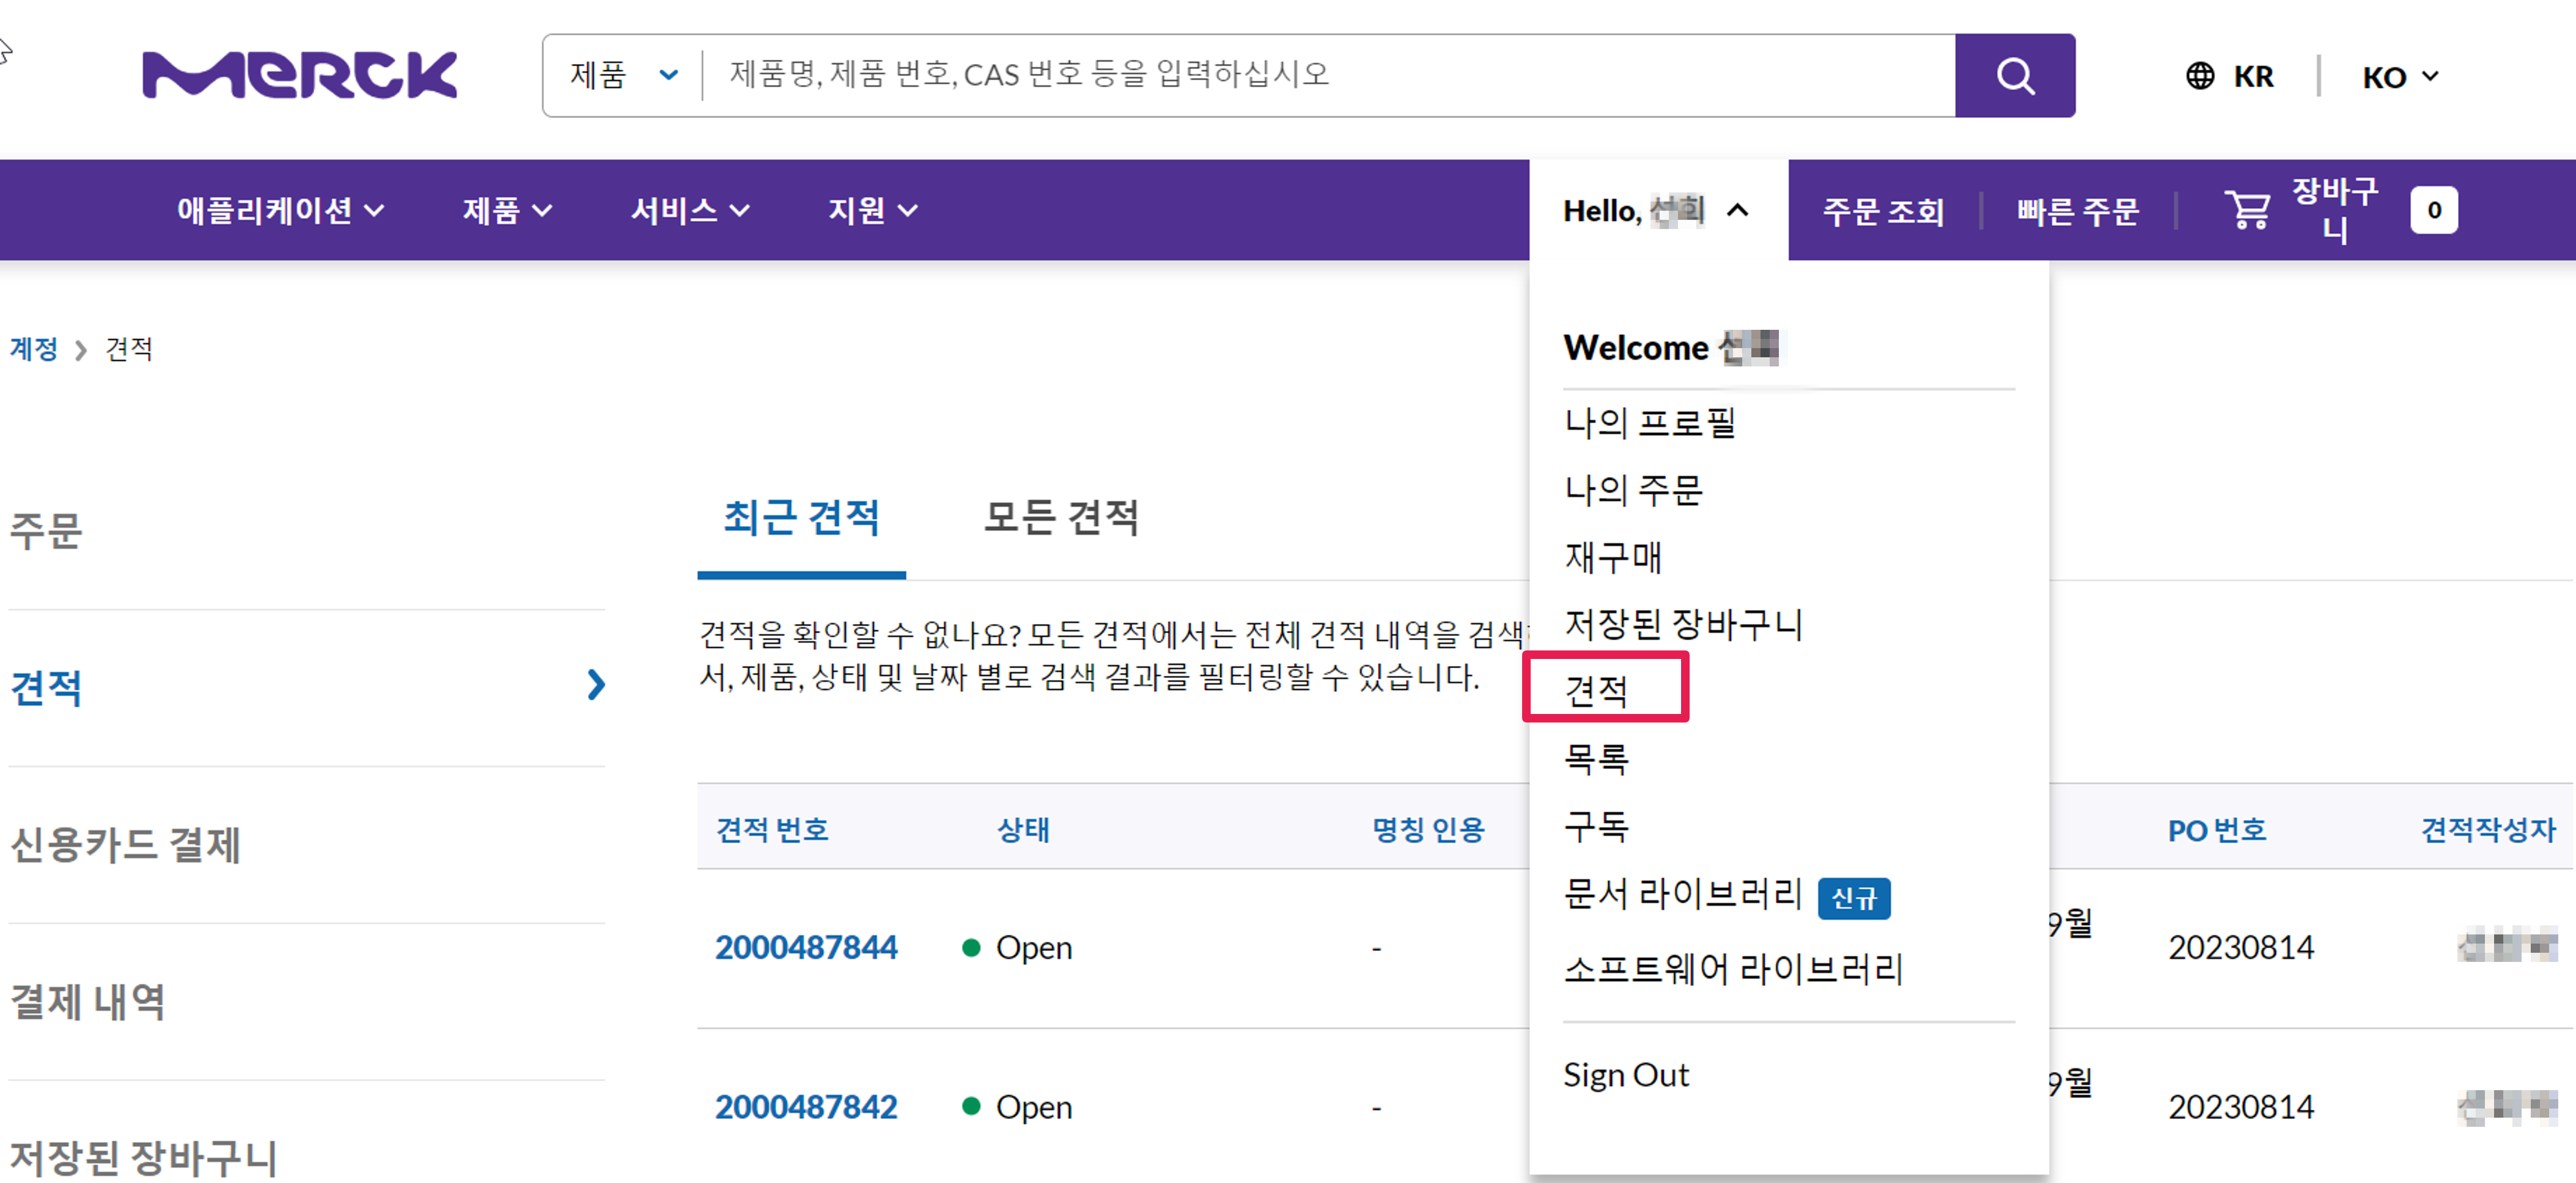This screenshot has width=2576, height=1183.
Task: Click the Merck logo
Action: click(x=299, y=76)
